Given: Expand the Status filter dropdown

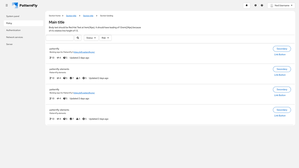Looking at the screenshot, I should coord(91,38).
